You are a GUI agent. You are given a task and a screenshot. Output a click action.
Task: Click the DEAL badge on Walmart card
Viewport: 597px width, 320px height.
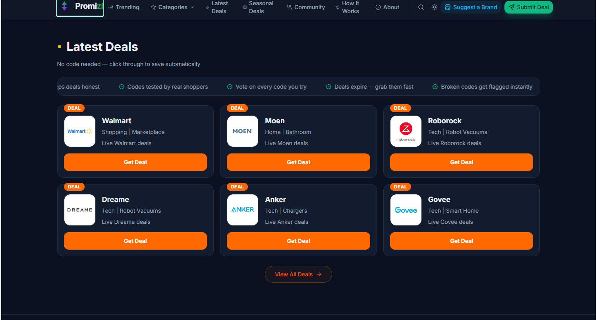(x=74, y=108)
